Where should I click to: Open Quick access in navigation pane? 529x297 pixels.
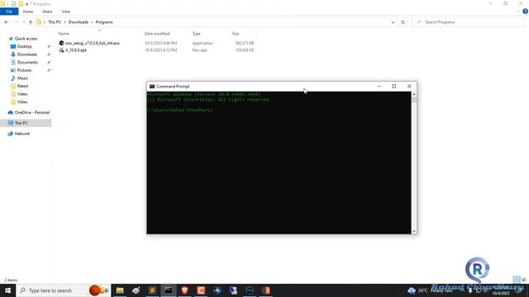26,39
